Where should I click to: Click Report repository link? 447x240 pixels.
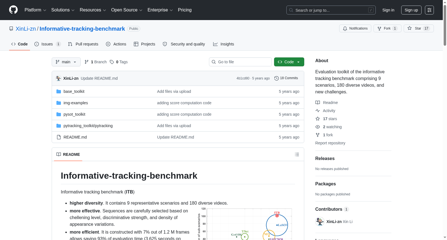coord(330,143)
